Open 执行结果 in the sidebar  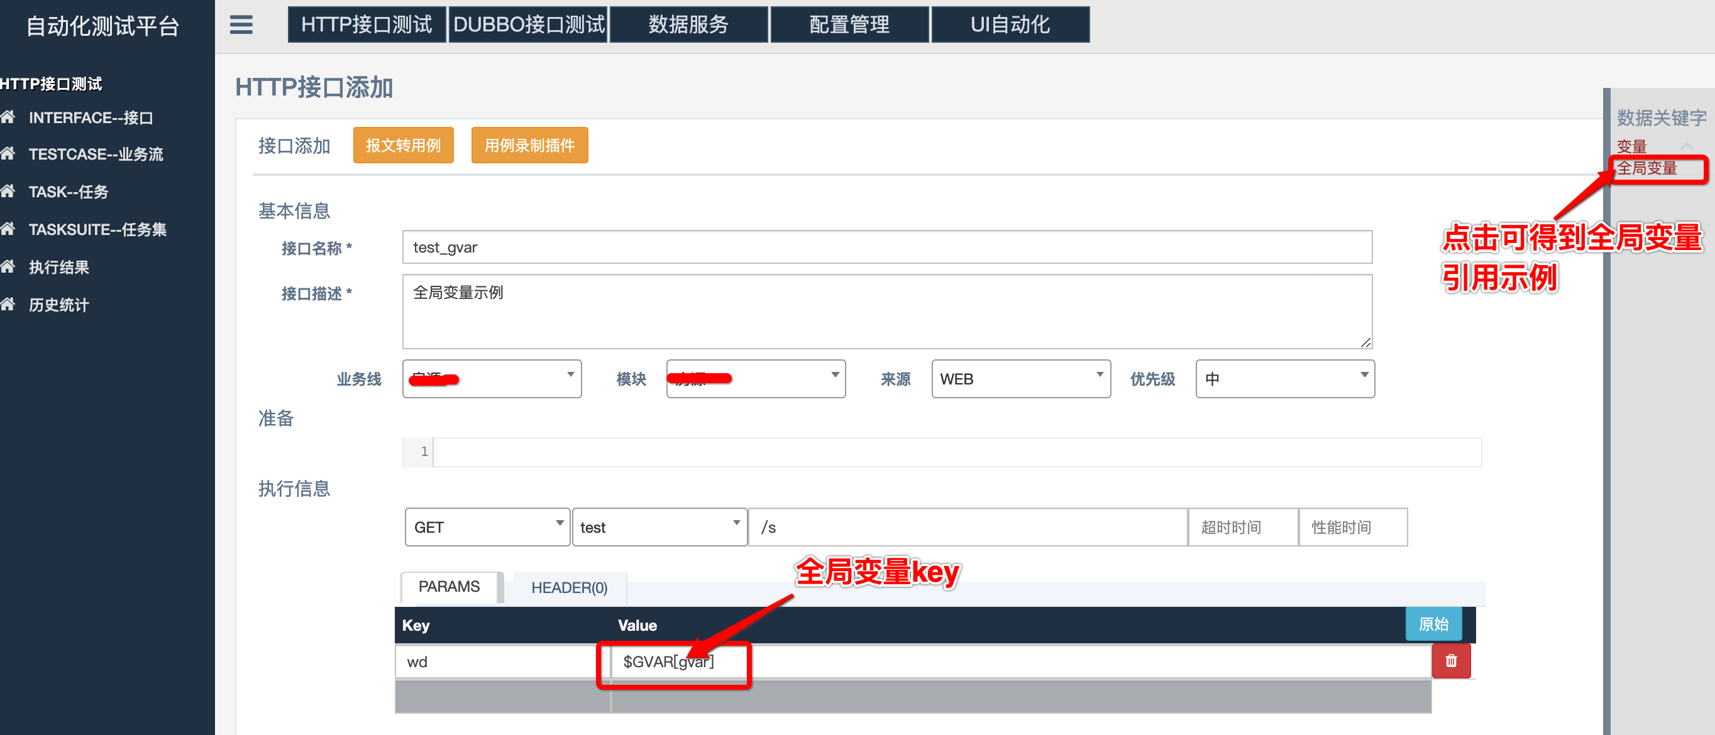pyautogui.click(x=59, y=268)
